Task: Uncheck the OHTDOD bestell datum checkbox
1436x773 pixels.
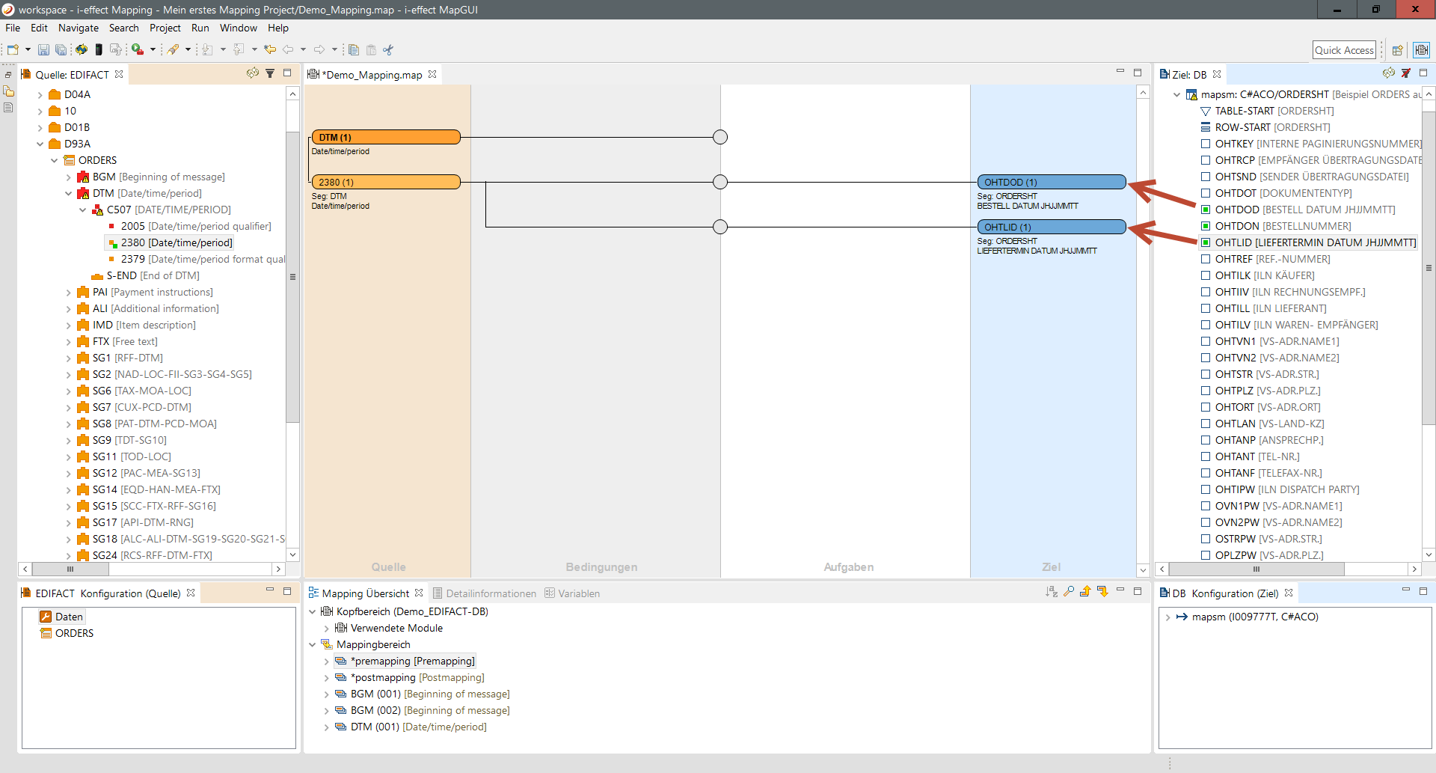Action: tap(1206, 210)
